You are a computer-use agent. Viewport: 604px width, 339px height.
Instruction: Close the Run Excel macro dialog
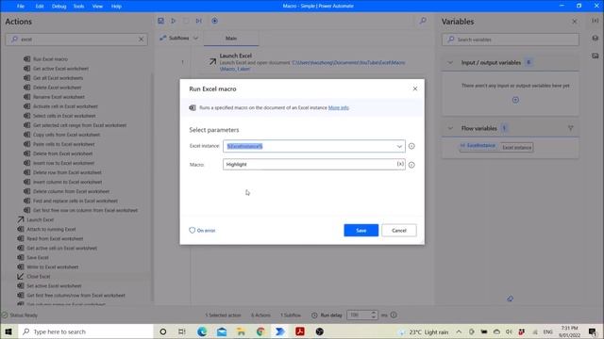(415, 89)
